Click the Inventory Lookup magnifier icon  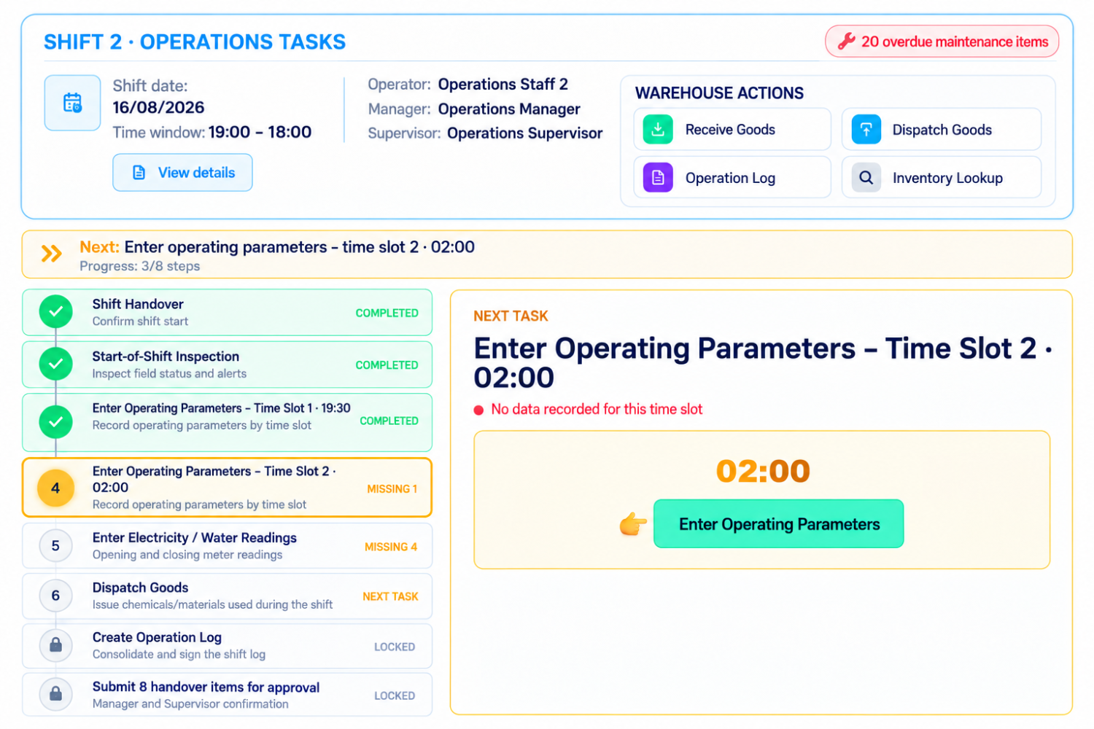(866, 178)
